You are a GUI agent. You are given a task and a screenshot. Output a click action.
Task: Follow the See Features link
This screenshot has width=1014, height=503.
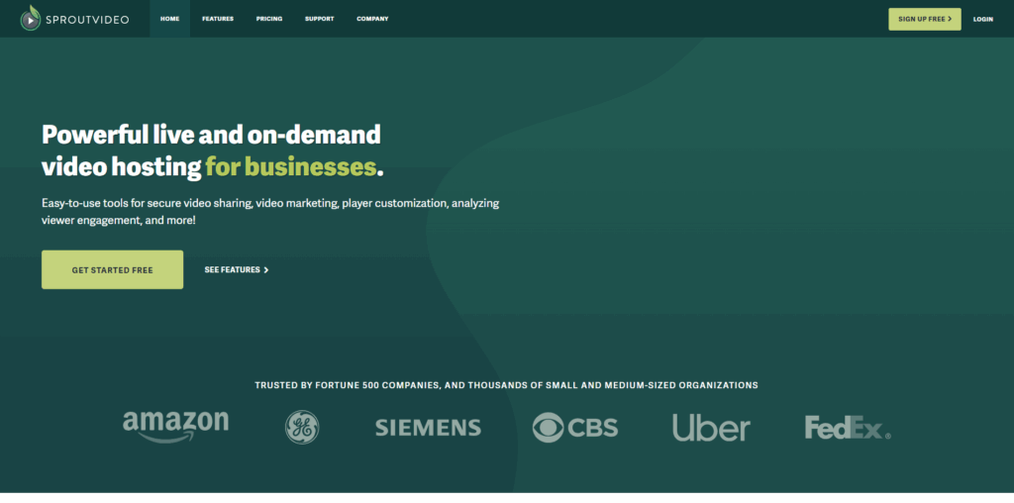tap(237, 269)
